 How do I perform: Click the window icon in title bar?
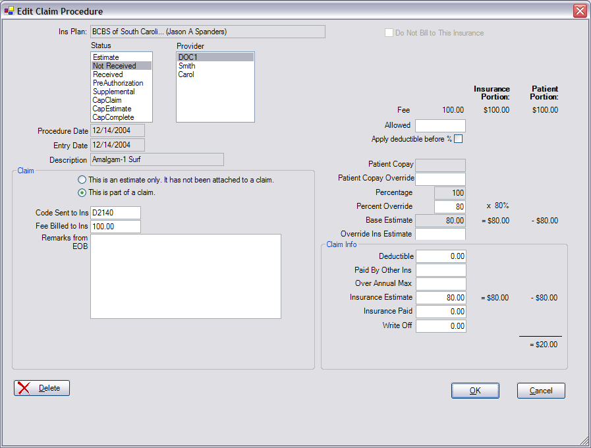point(9,11)
